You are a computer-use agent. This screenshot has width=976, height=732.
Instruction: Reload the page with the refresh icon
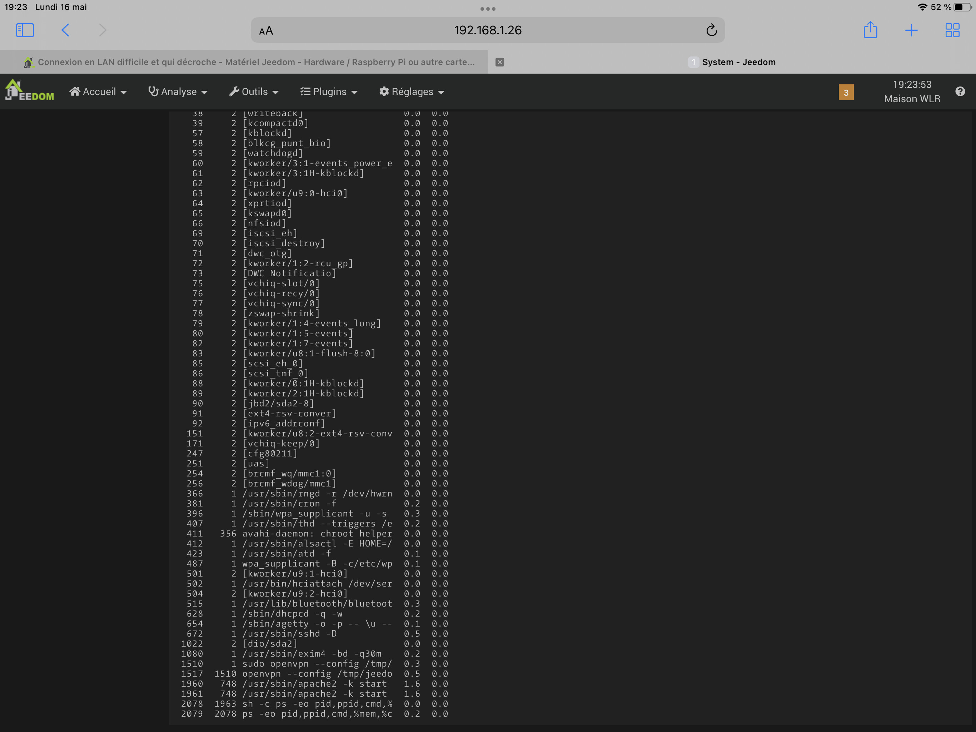tap(711, 30)
